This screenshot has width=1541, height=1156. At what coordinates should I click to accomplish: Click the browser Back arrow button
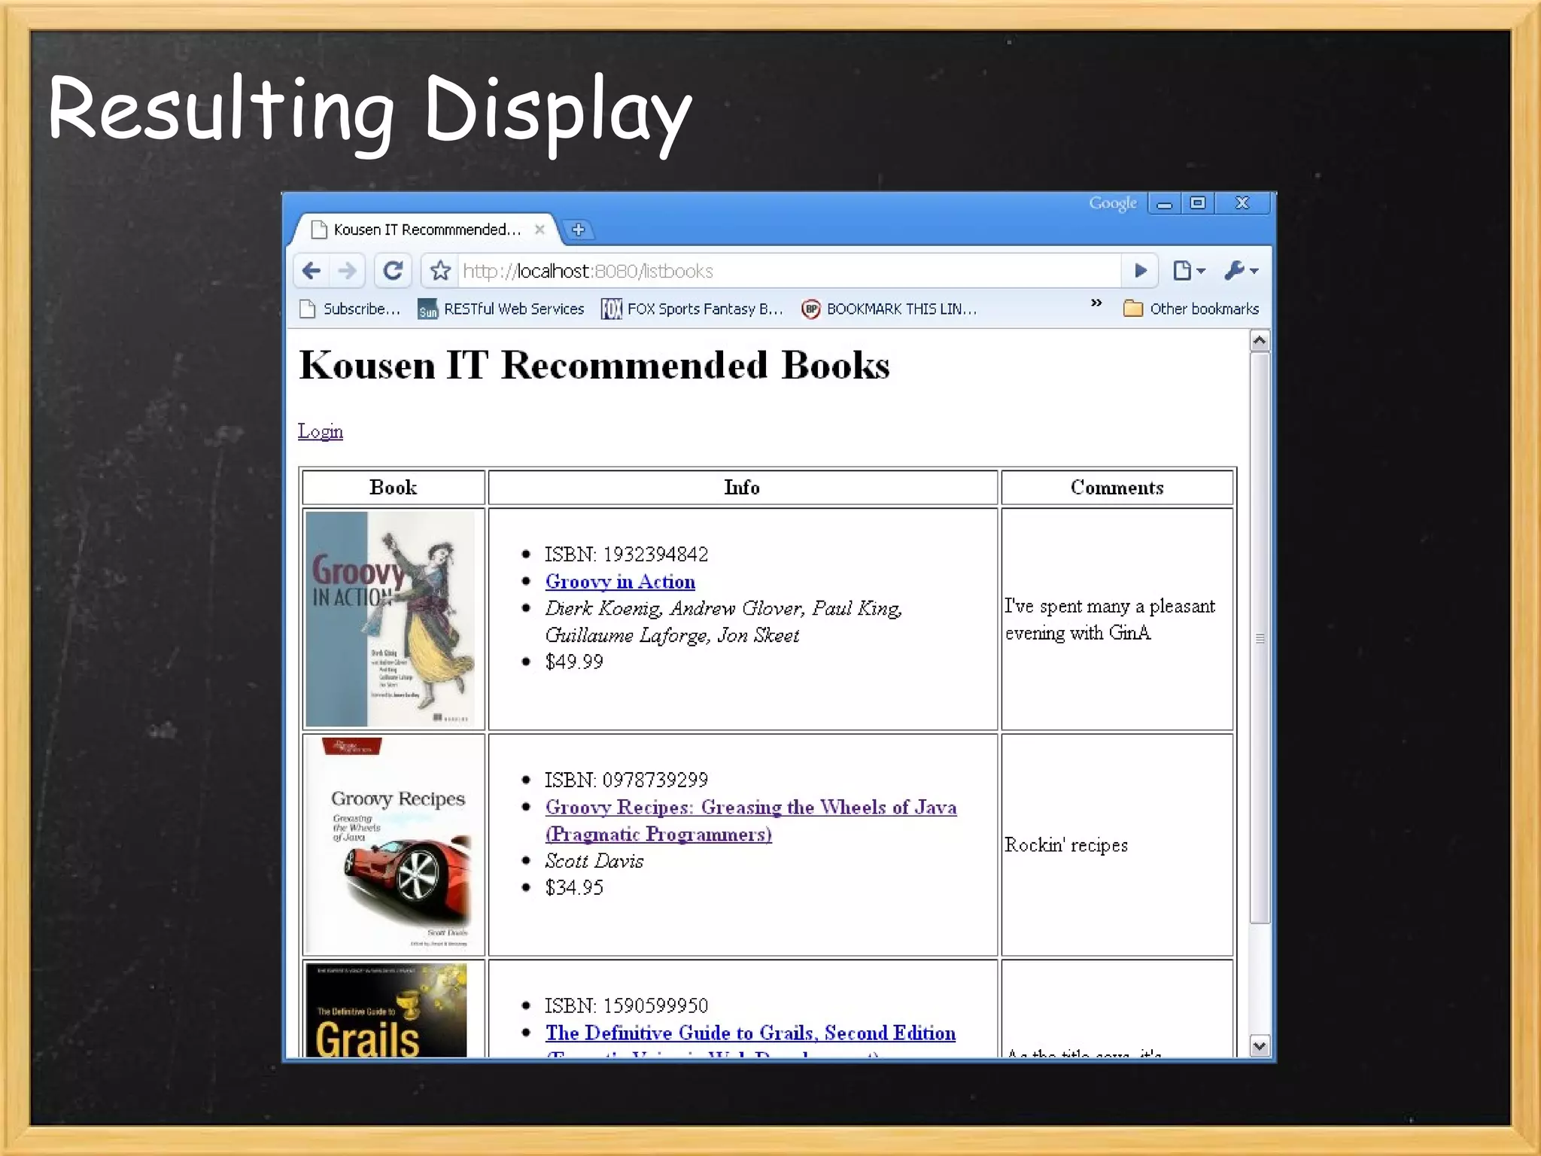312,270
